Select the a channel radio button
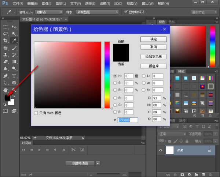The height and width of the screenshot is (177, 220). 144,83
